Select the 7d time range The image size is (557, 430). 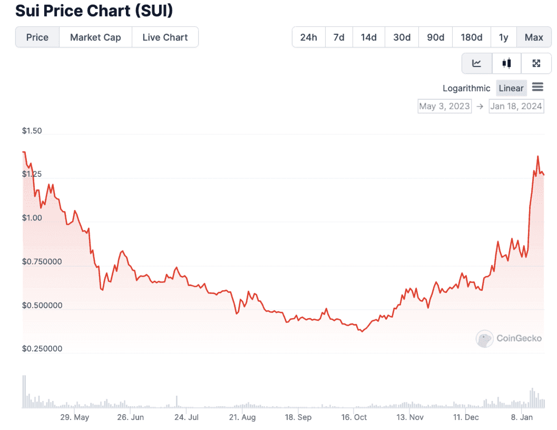[x=339, y=37]
